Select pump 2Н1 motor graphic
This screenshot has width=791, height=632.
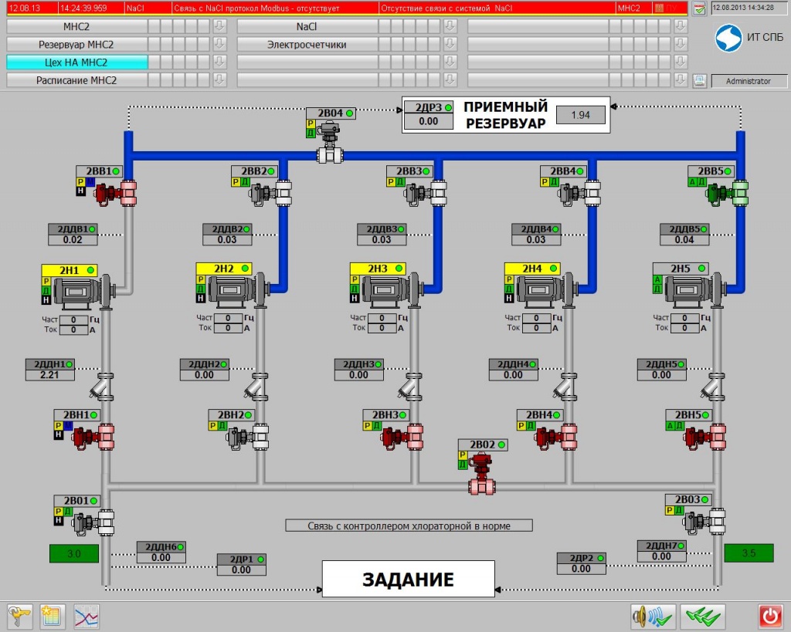click(85, 291)
